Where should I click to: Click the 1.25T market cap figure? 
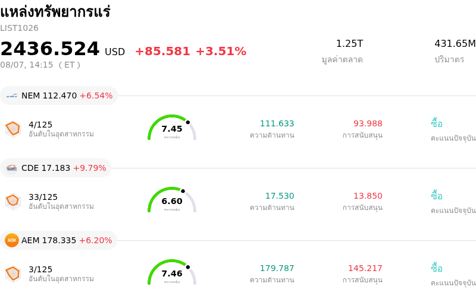point(349,43)
